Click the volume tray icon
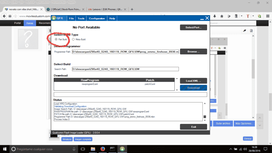Image resolution: width=272 pixels, height=153 pixels. click(245, 149)
